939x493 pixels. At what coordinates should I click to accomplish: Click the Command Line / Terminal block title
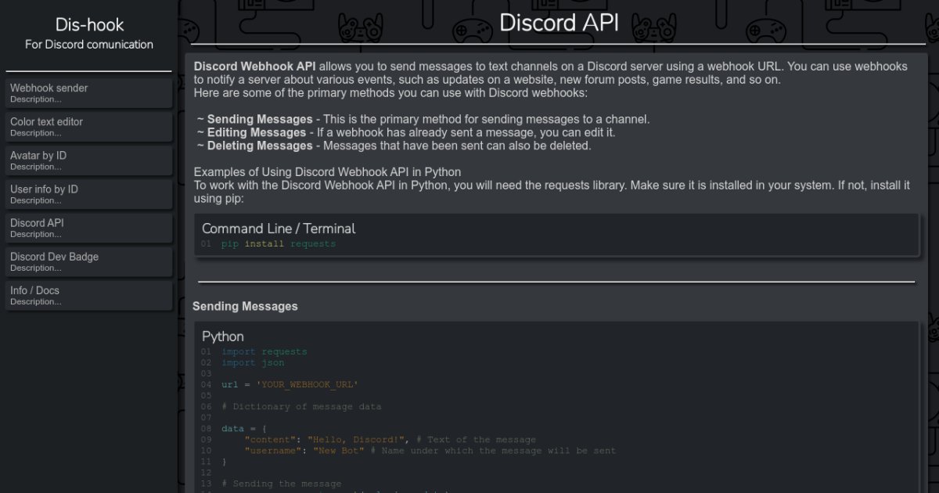[x=279, y=229]
